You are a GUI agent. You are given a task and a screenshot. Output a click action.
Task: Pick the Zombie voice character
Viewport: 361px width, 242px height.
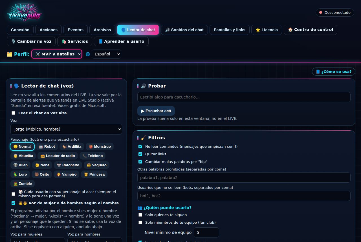tap(23, 183)
